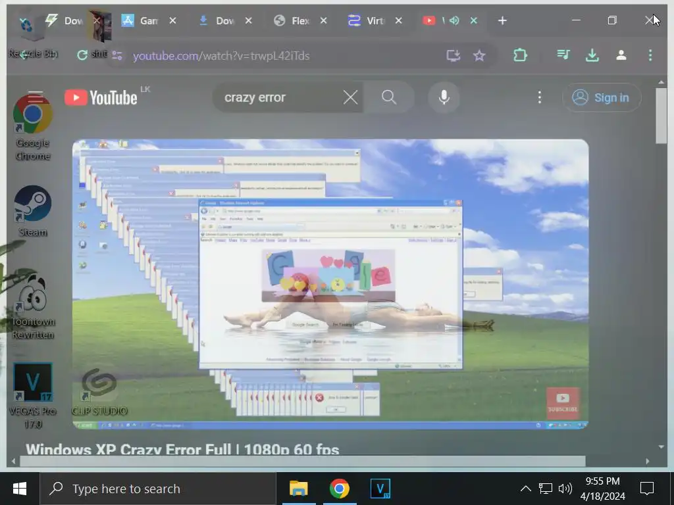Close the 'Gam' tab
Image resolution: width=674 pixels, height=505 pixels.
(172, 20)
